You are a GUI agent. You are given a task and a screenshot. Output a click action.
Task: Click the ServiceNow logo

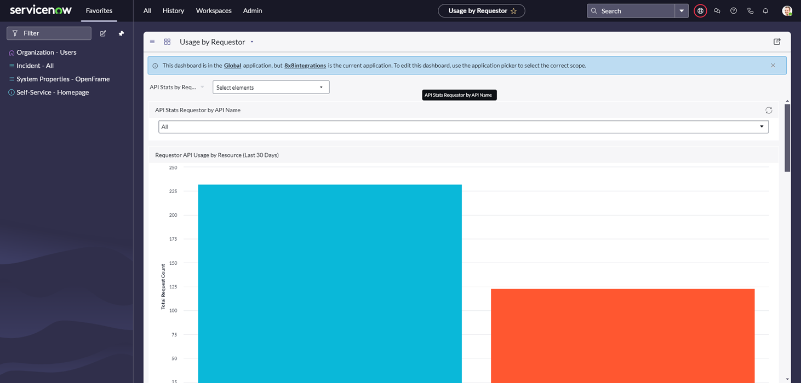pos(41,10)
